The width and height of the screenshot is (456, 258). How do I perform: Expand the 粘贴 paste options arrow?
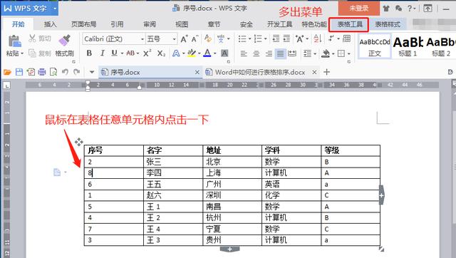tap(22, 53)
